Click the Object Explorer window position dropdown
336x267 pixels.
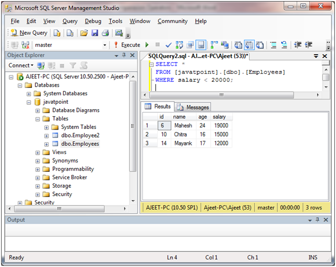click(x=116, y=56)
